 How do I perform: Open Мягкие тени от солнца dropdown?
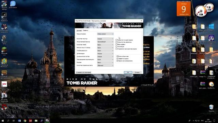pos(105,48)
